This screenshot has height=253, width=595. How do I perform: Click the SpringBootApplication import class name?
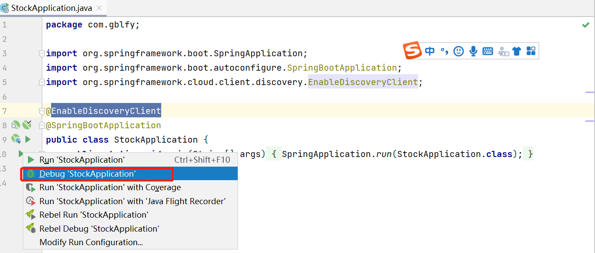tap(342, 68)
